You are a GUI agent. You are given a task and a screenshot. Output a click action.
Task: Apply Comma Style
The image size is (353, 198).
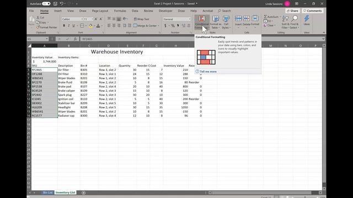178,26
